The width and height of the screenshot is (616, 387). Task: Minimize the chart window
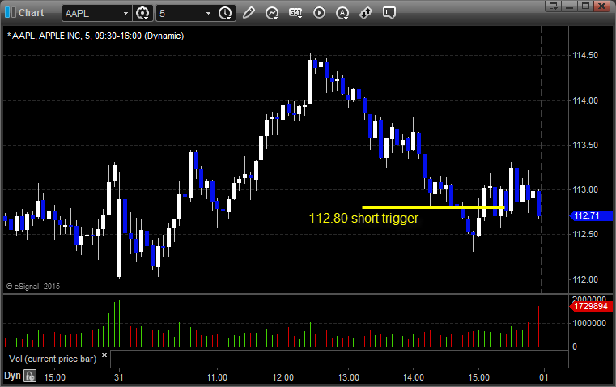point(569,6)
